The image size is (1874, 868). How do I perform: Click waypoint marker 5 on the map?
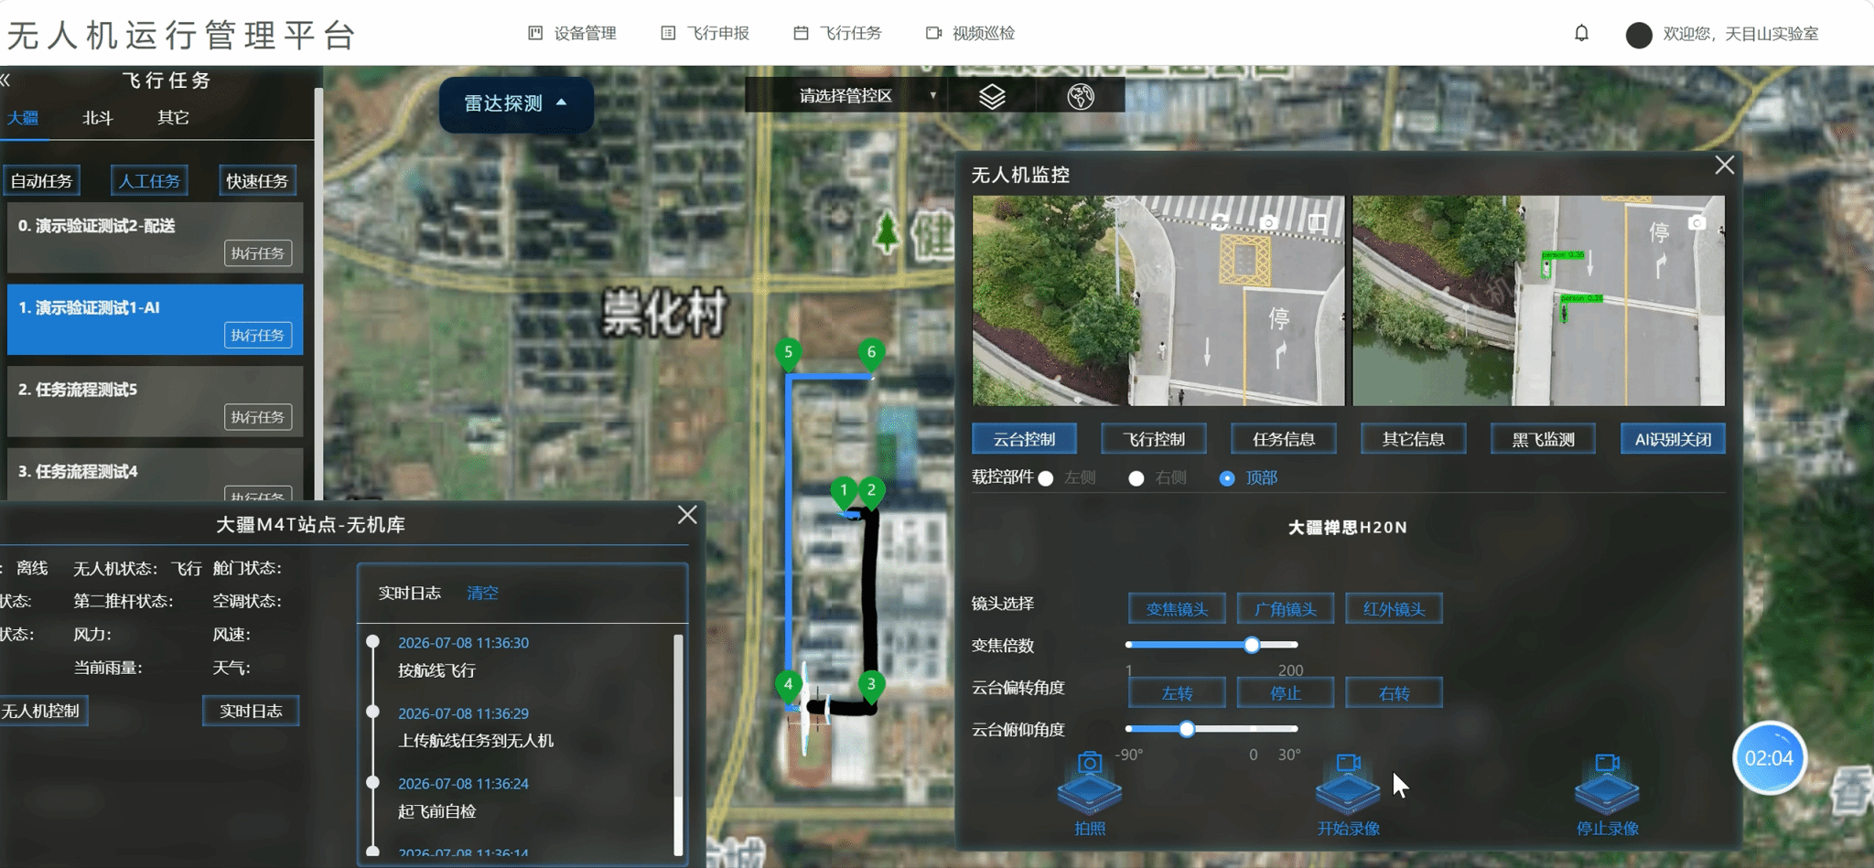[x=788, y=354]
